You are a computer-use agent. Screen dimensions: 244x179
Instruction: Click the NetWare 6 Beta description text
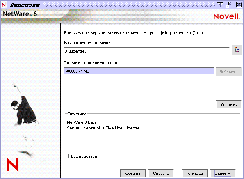click(x=81, y=122)
